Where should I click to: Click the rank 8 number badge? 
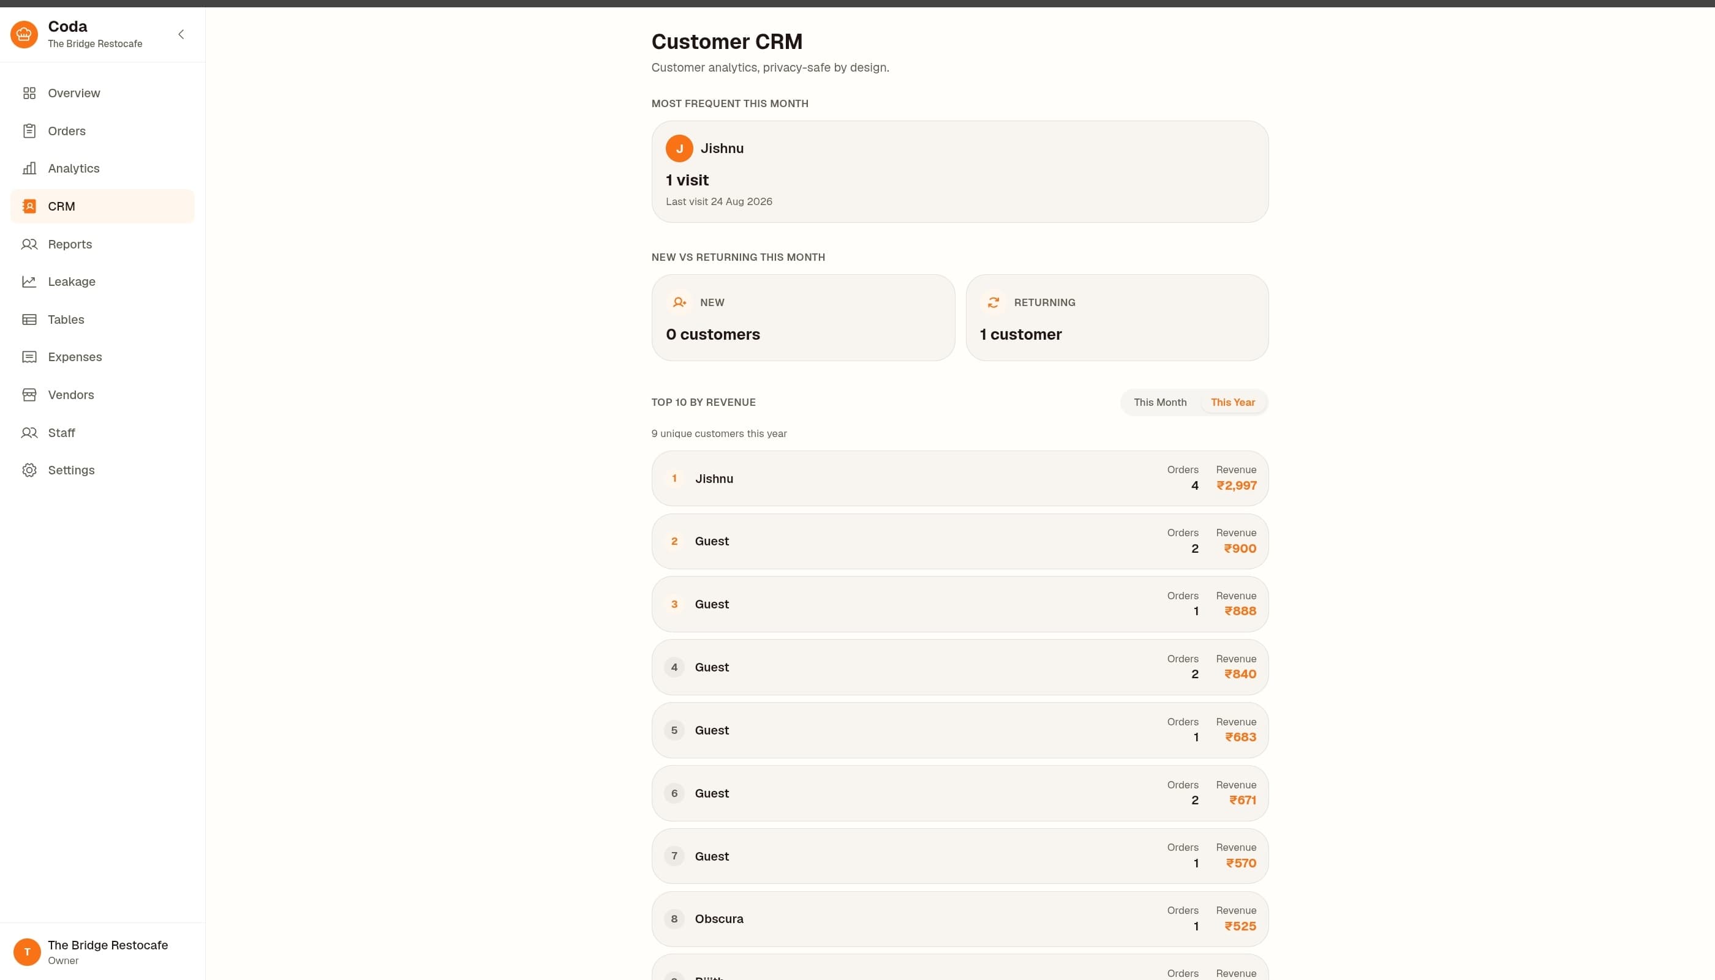[x=674, y=919]
